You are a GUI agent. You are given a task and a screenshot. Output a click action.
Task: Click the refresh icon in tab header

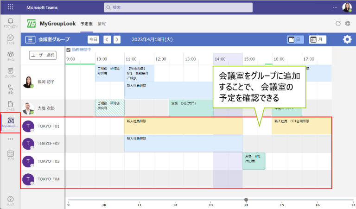pyautogui.click(x=338, y=24)
